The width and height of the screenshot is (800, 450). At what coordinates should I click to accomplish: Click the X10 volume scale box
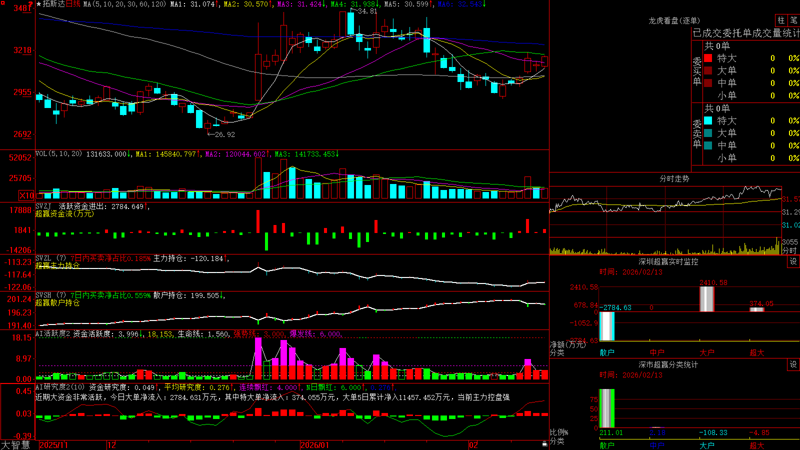click(26, 195)
